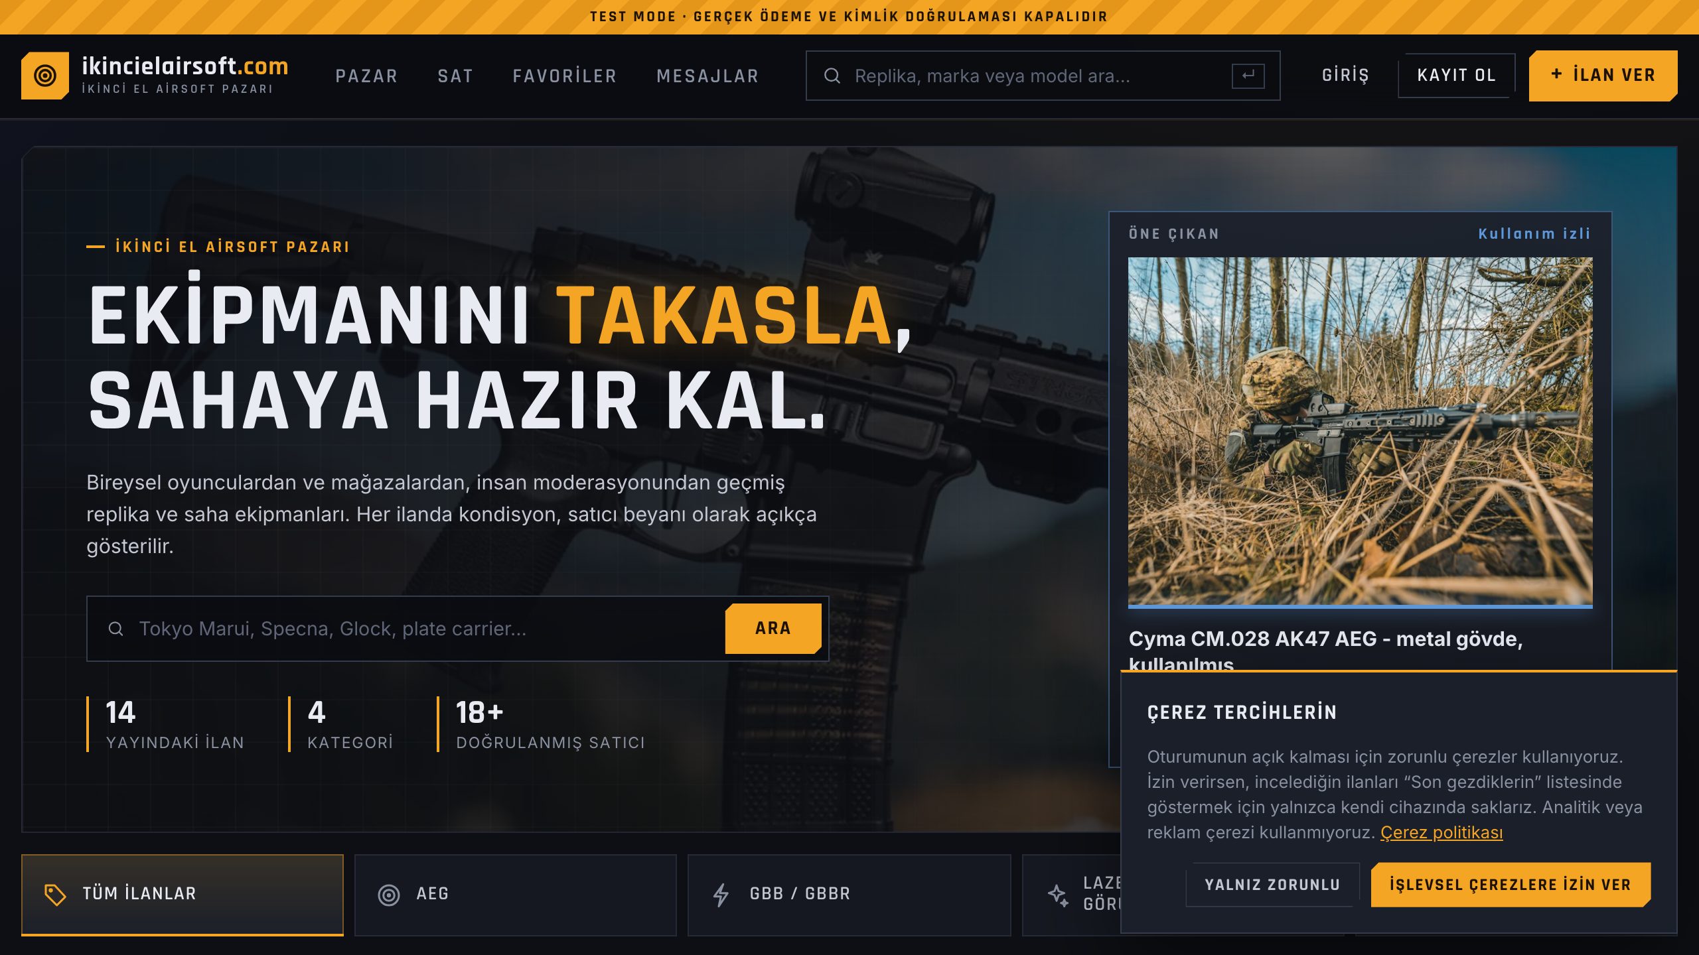
Task: Click the lightning bolt icon on GBB tab
Action: click(721, 895)
